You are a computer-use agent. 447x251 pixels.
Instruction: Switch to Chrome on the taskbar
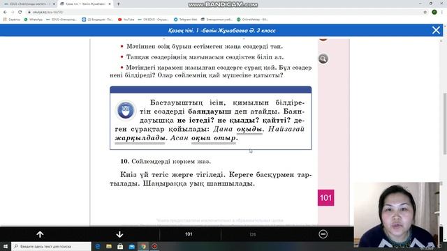[143, 246]
